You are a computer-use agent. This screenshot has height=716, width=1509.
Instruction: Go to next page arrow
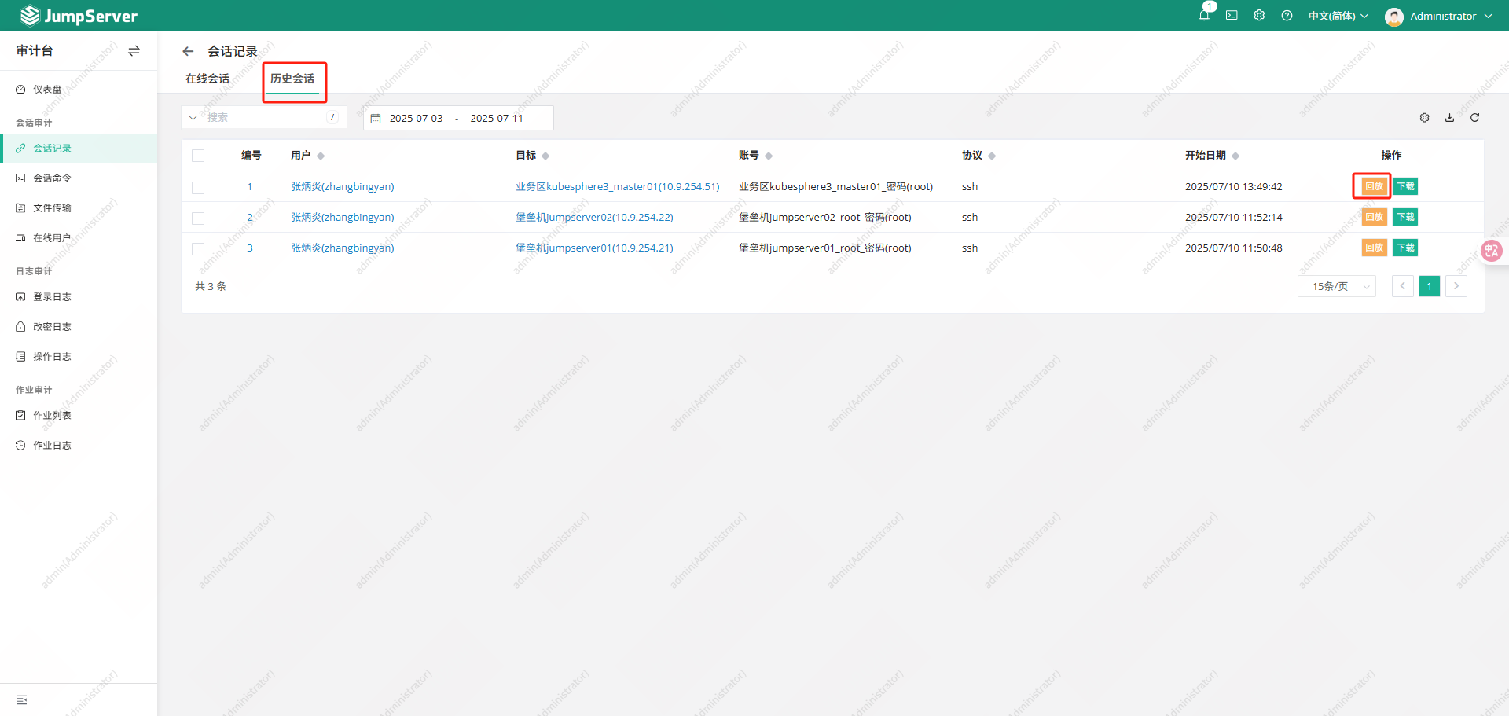tap(1456, 286)
